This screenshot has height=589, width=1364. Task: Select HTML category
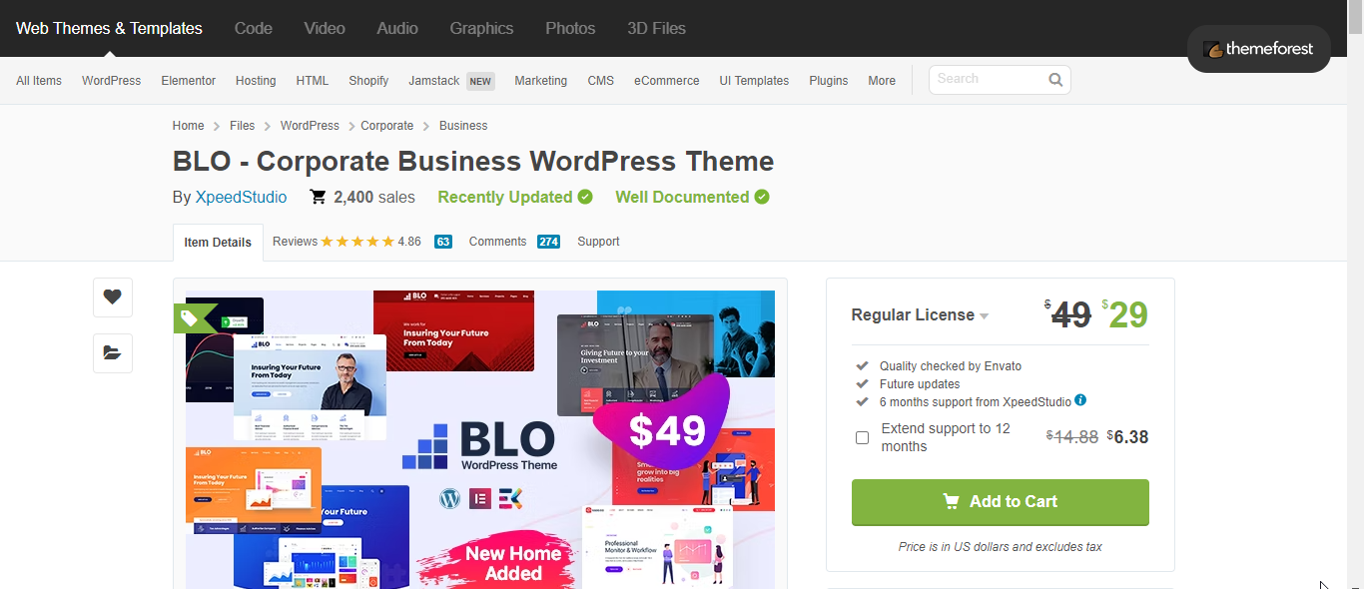[313, 81]
